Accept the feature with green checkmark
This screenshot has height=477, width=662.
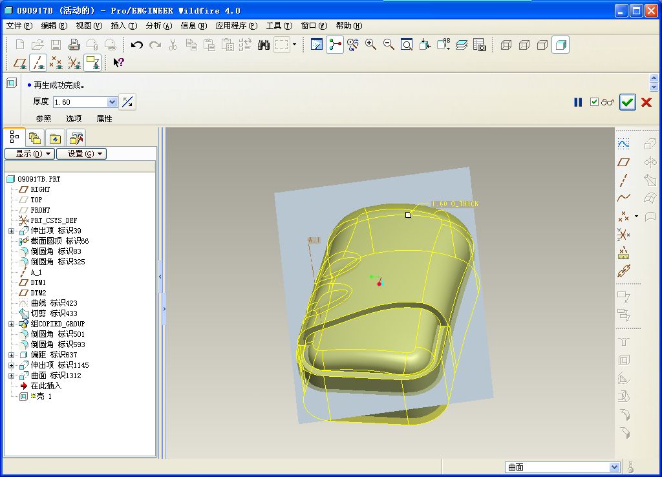(x=627, y=102)
